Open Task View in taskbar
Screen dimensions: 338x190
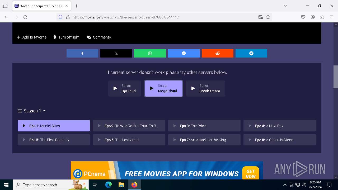pyautogui.click(x=95, y=185)
